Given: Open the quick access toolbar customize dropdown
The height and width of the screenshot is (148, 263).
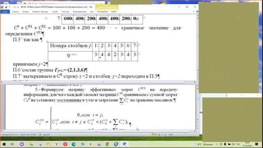Looking at the screenshot, I should 18,7.
